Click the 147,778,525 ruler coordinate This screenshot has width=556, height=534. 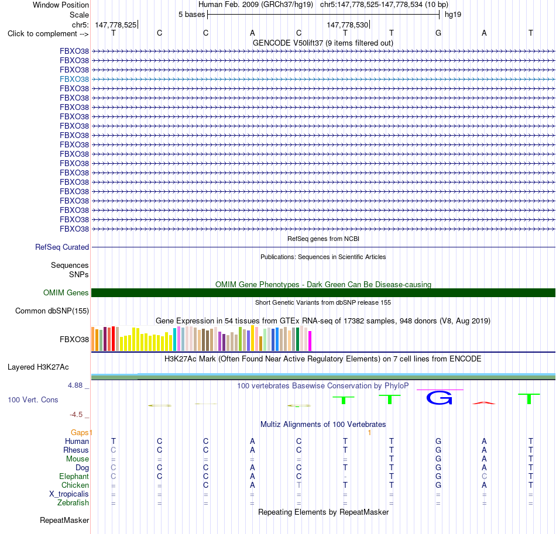[x=116, y=25]
